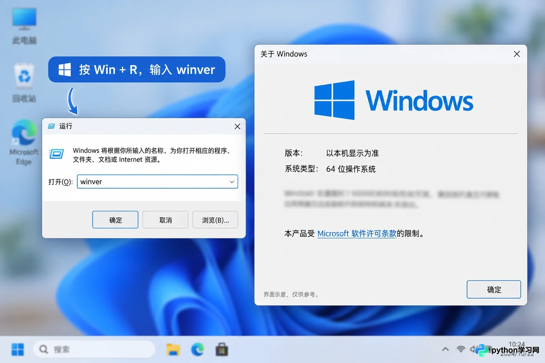The width and height of the screenshot is (545, 363).
Task: Click the 以本机显示为准 version text
Action: pos(352,153)
